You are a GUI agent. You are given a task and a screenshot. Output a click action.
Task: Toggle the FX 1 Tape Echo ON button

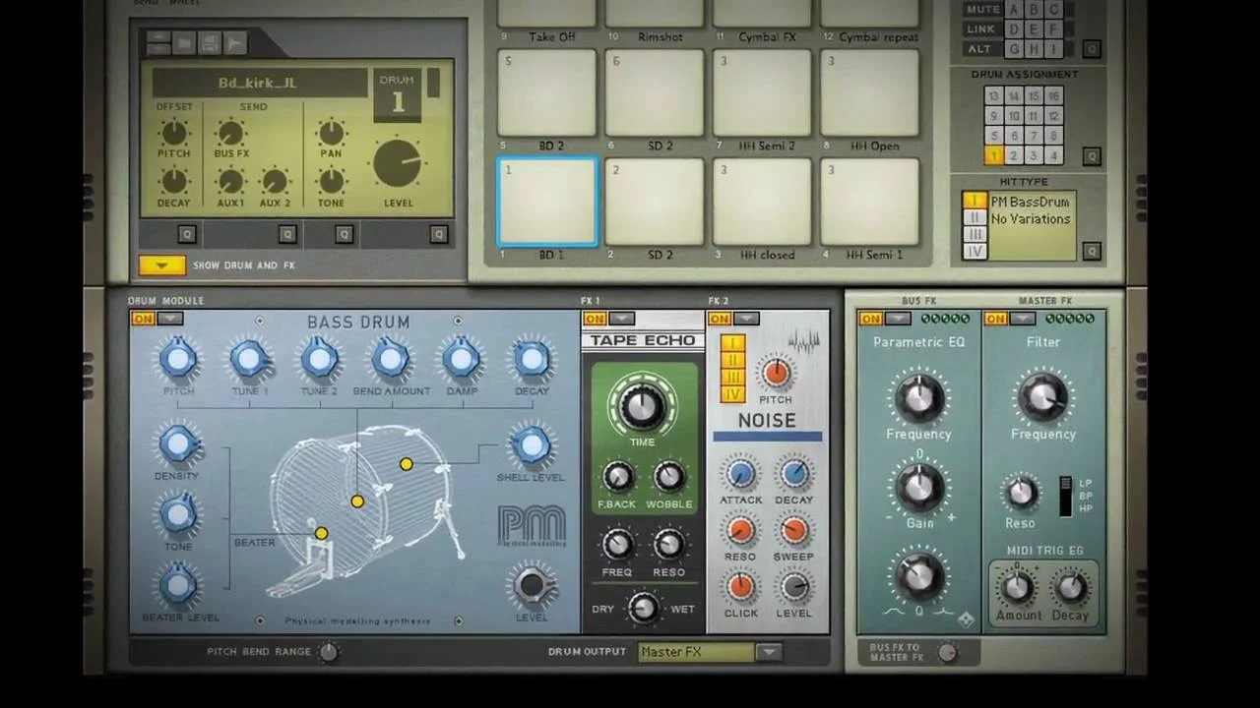coord(595,319)
